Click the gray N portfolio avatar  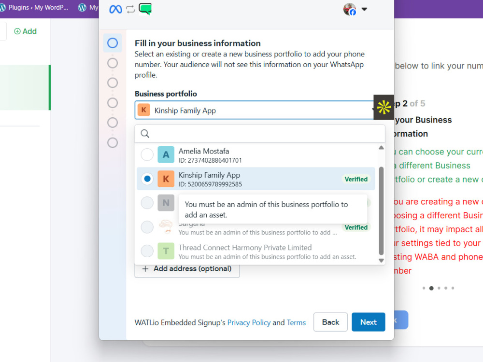click(166, 203)
